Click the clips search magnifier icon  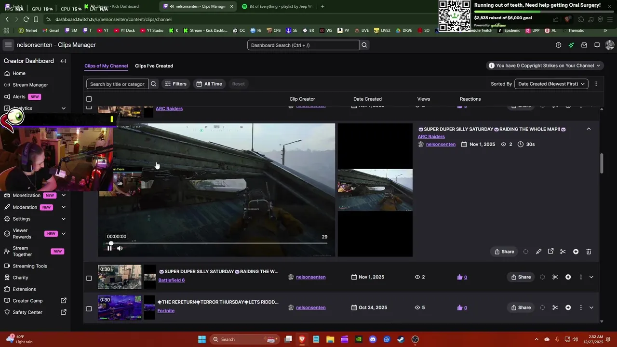click(x=153, y=84)
